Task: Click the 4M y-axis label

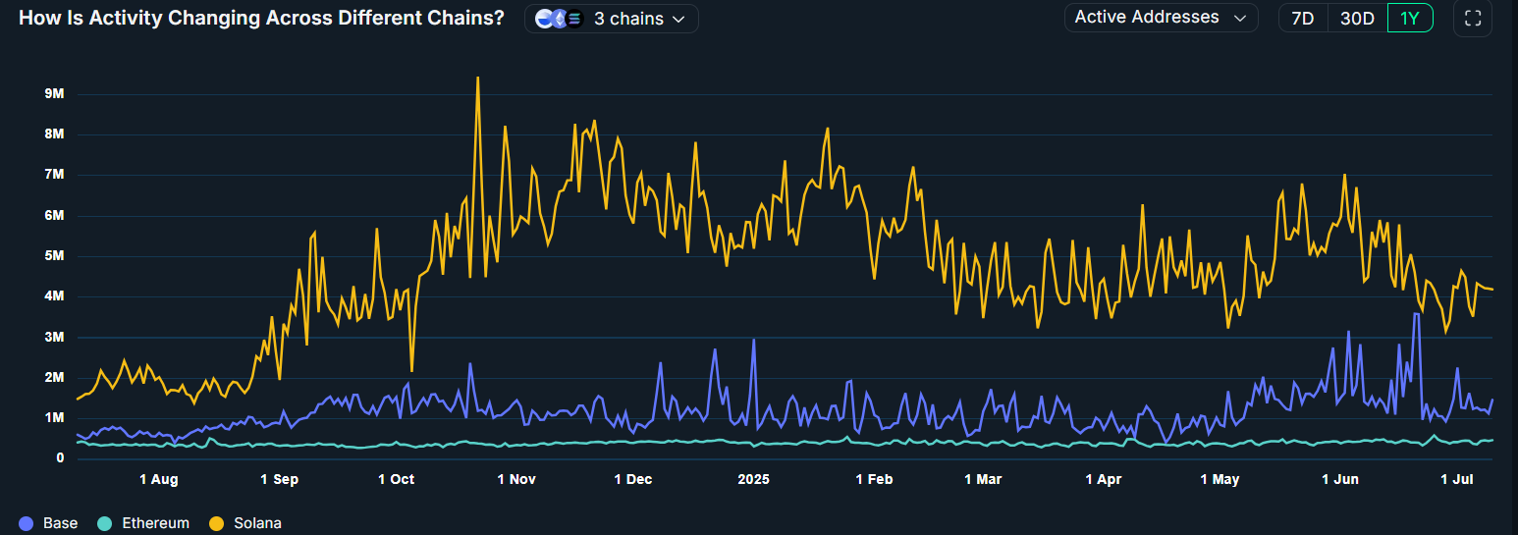Action: 54,296
